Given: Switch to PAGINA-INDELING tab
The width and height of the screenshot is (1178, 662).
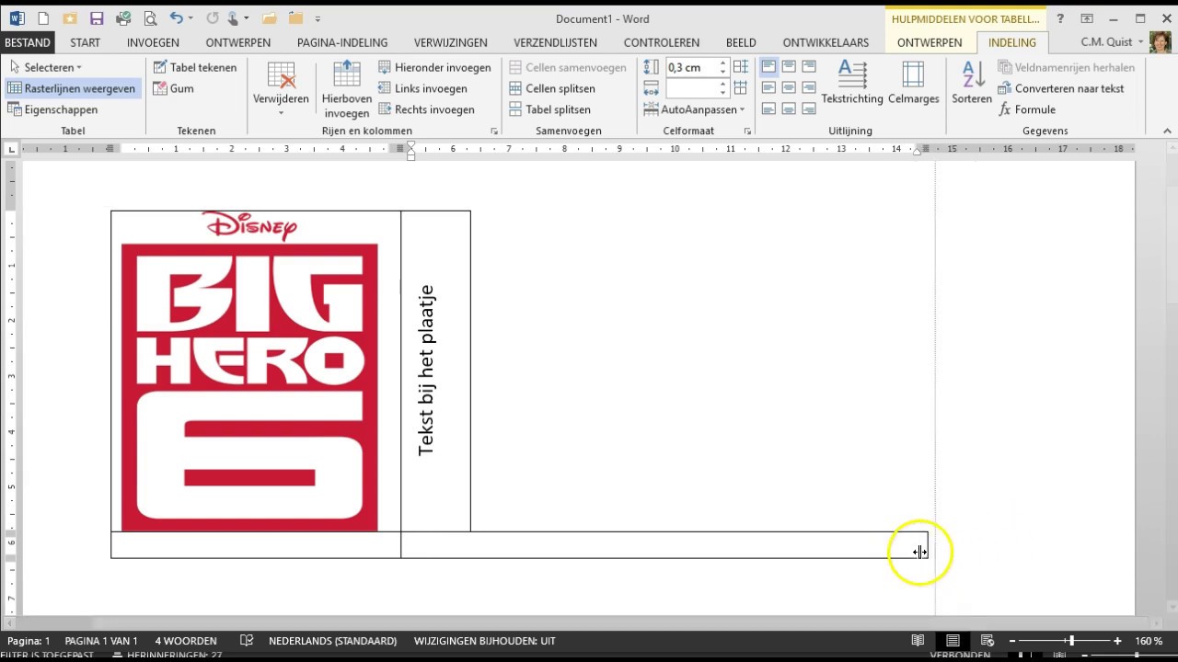Looking at the screenshot, I should [x=342, y=42].
